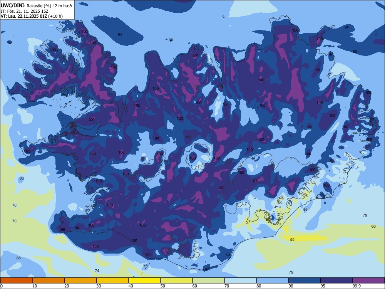Click the dark orange 0–10 legend swatch
Image resolution: width=385 pixels, height=289 pixels.
[16, 281]
